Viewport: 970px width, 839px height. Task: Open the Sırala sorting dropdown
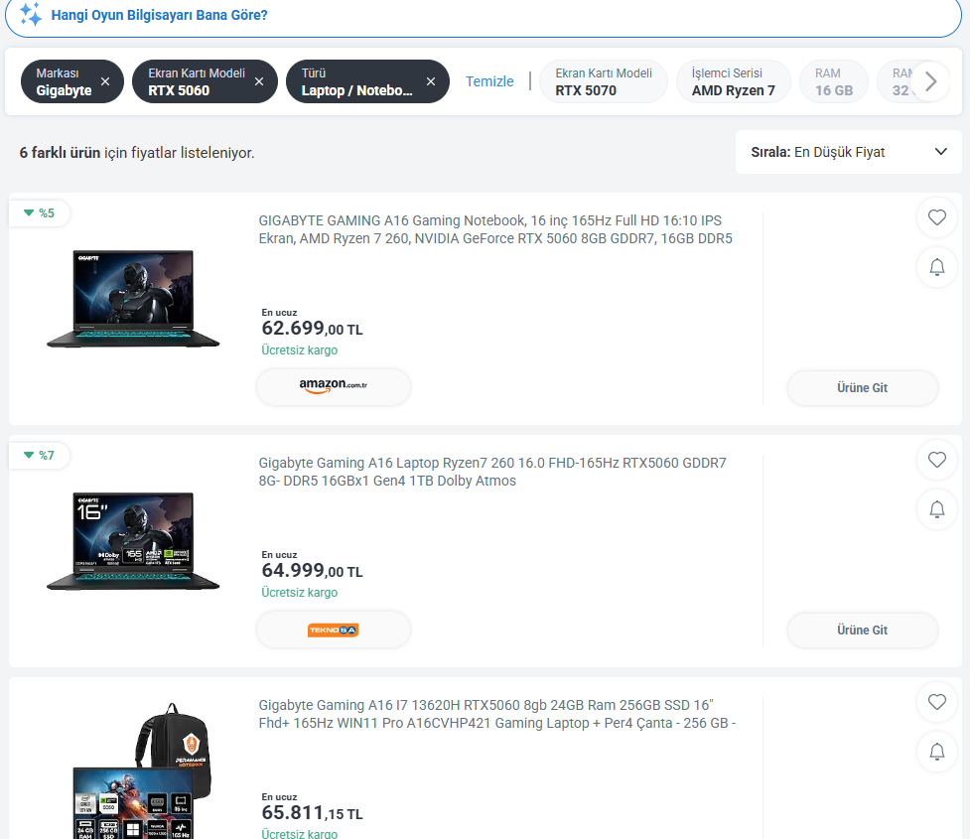click(x=849, y=152)
